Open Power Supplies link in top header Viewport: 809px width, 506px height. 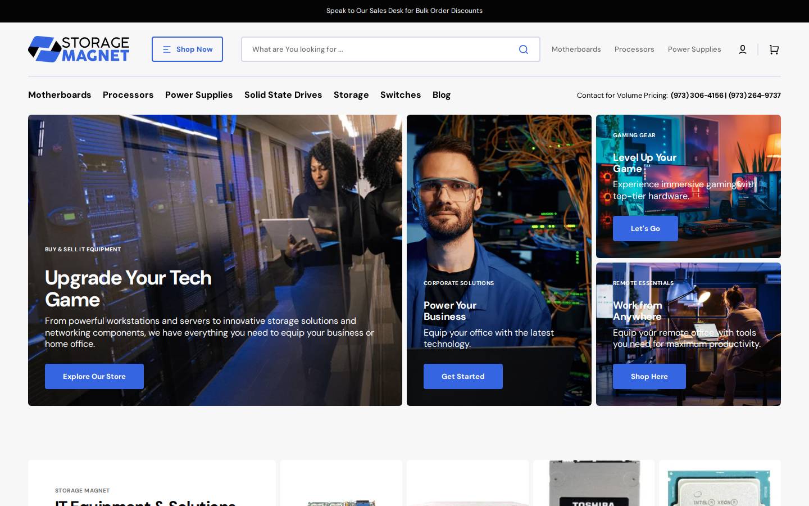694,49
